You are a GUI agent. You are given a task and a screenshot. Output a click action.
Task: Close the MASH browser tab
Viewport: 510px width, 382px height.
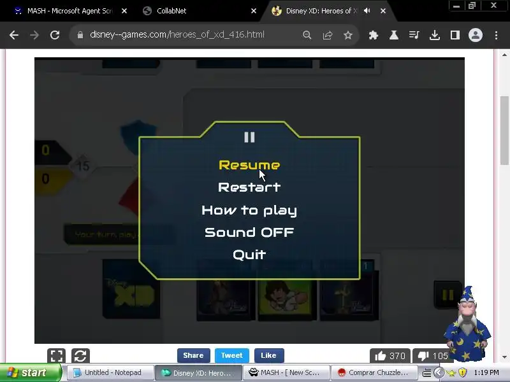pyautogui.click(x=124, y=11)
